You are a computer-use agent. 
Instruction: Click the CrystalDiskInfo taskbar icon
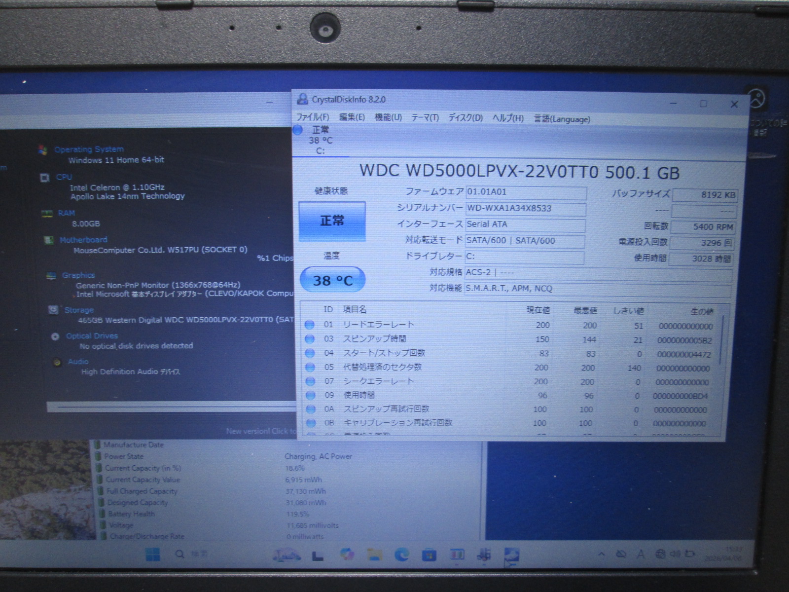click(x=511, y=555)
